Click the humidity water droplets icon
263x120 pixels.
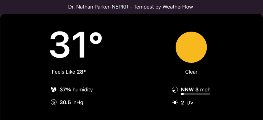53,90
